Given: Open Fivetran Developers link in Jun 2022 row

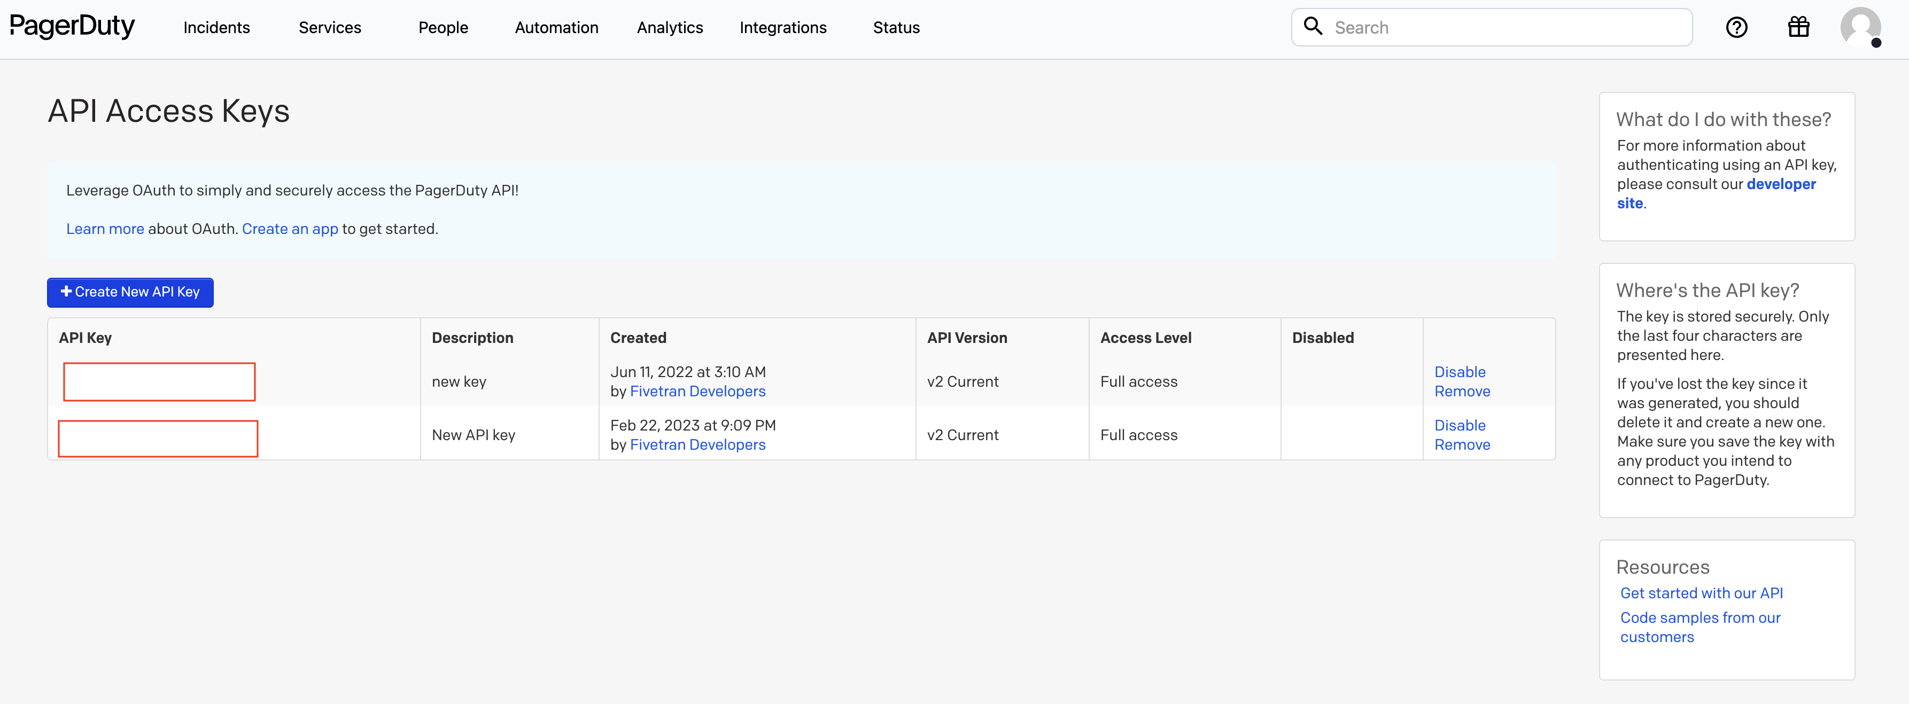Looking at the screenshot, I should [x=697, y=392].
